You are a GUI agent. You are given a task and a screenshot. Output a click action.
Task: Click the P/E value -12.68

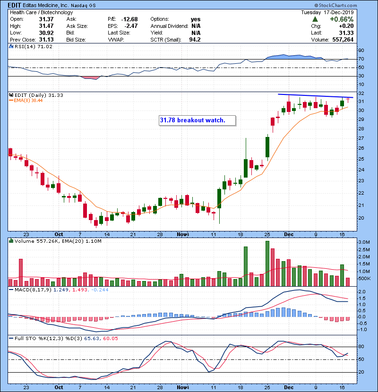129,19
